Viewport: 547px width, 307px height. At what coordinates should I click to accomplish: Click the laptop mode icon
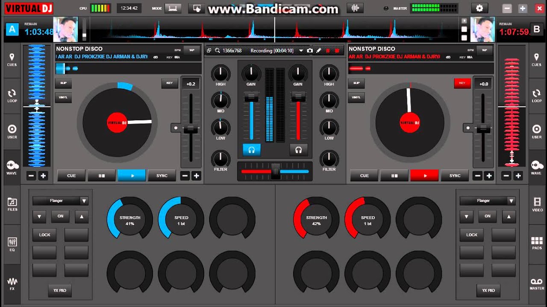pyautogui.click(x=173, y=8)
